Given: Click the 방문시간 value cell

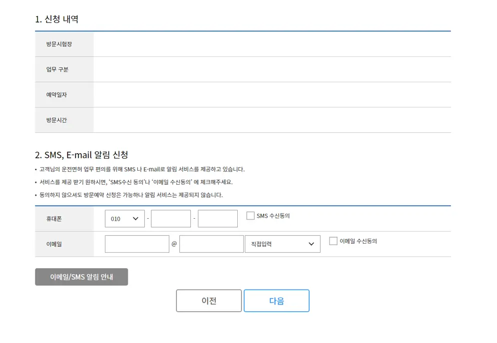Looking at the screenshot, I should click(272, 120).
